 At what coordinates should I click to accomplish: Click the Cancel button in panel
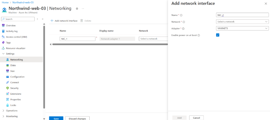tap(196, 118)
